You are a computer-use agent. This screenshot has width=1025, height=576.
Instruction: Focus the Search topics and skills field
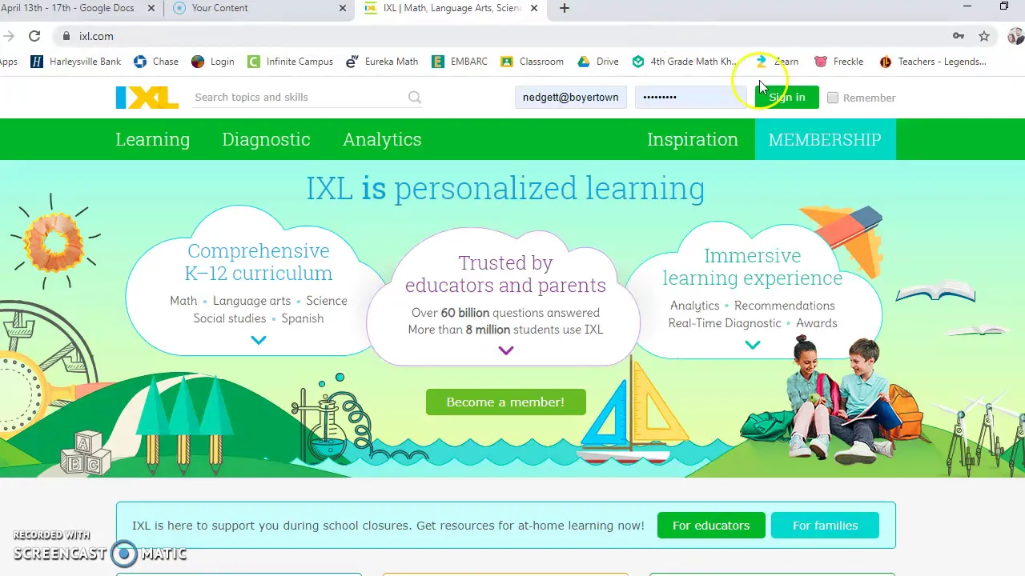[x=300, y=97]
